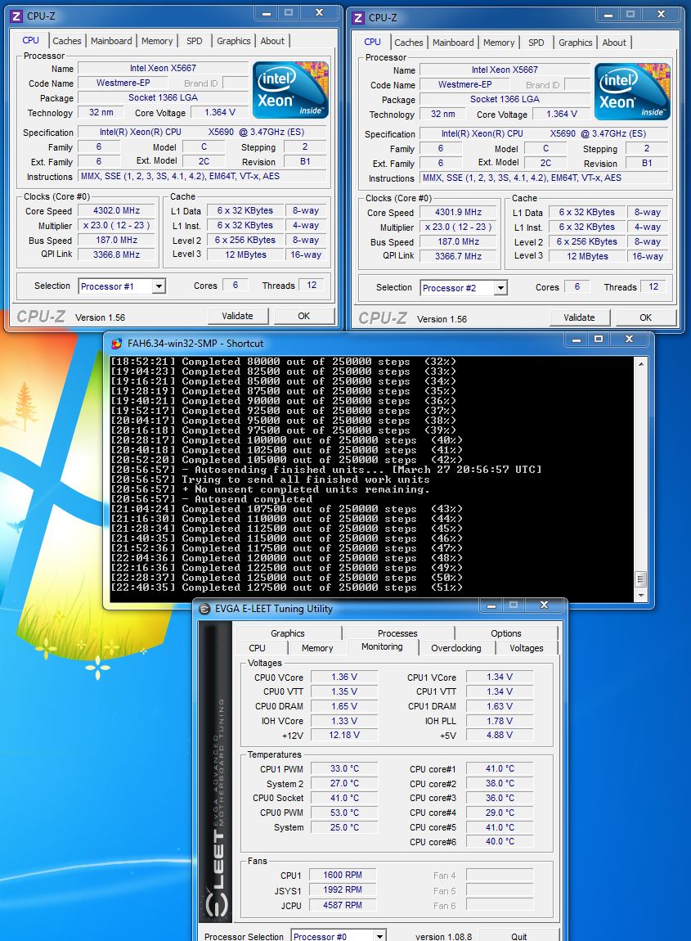The width and height of the screenshot is (691, 941).
Task: Click the CPU core#1 temperature value
Action: pyautogui.click(x=500, y=769)
